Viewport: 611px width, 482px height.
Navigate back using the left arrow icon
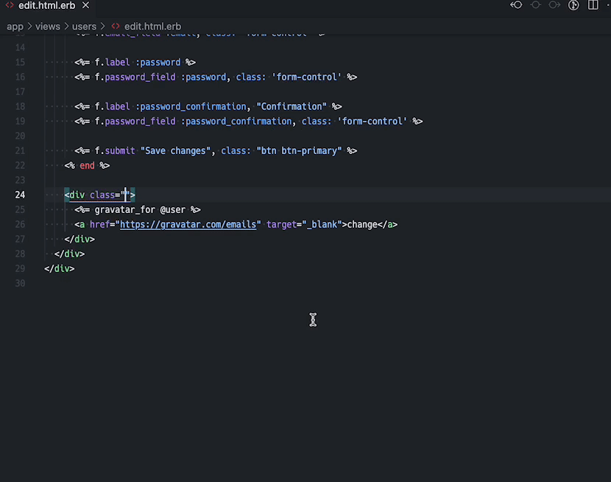click(x=515, y=5)
